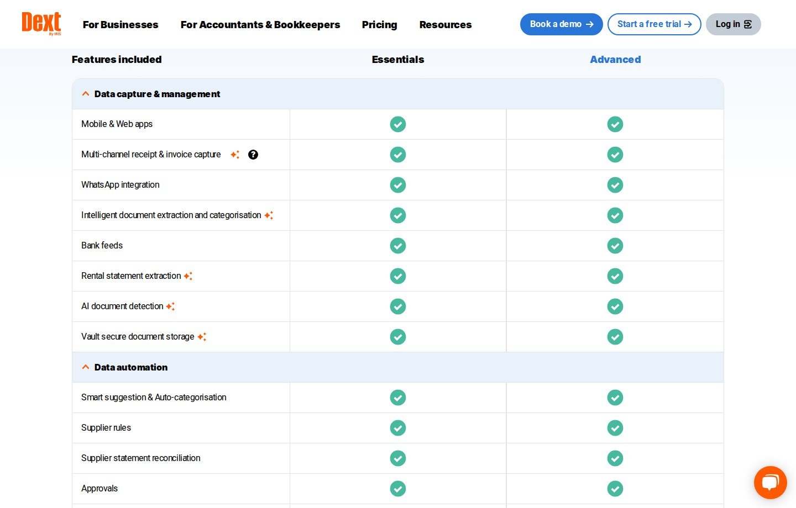The image size is (796, 508).
Task: Click help icon beside Multi-channel receipt capture
Action: [253, 155]
